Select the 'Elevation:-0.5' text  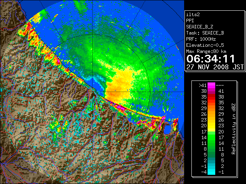click(x=205, y=45)
